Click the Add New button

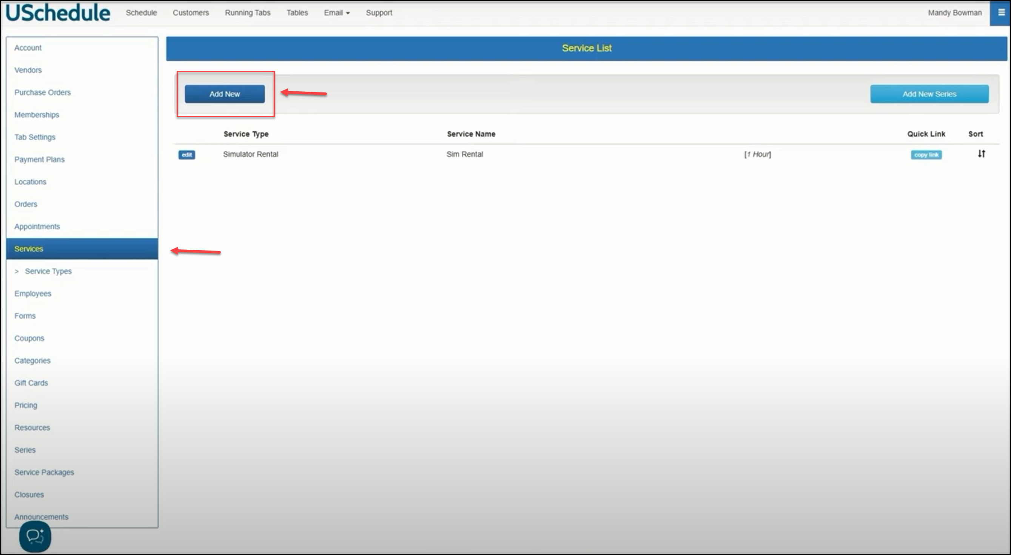pos(225,94)
